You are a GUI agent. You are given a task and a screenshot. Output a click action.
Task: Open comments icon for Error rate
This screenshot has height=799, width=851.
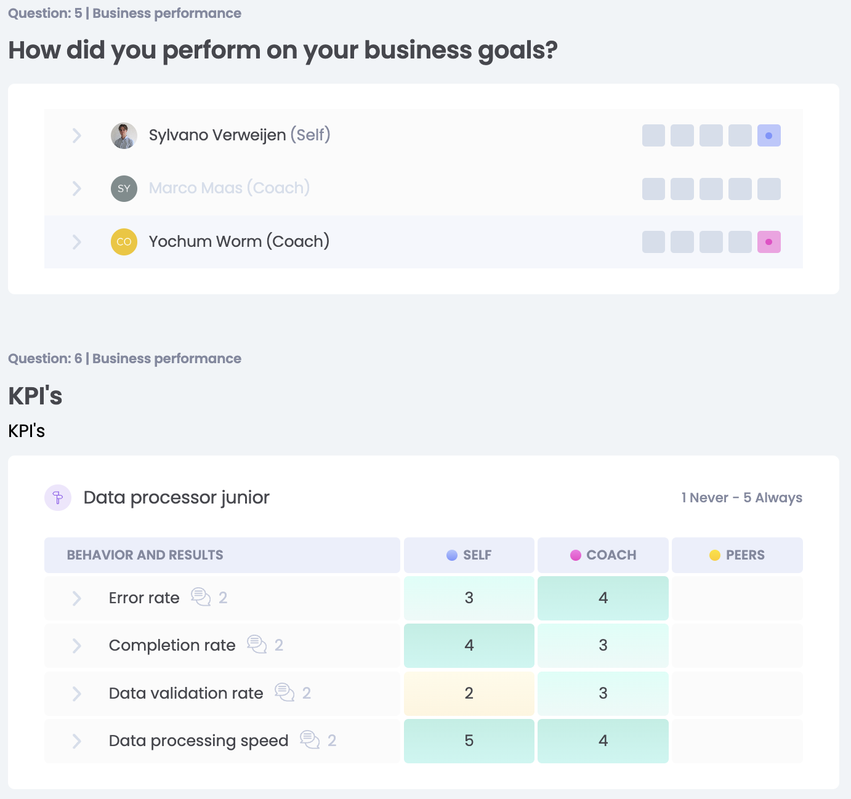point(201,597)
